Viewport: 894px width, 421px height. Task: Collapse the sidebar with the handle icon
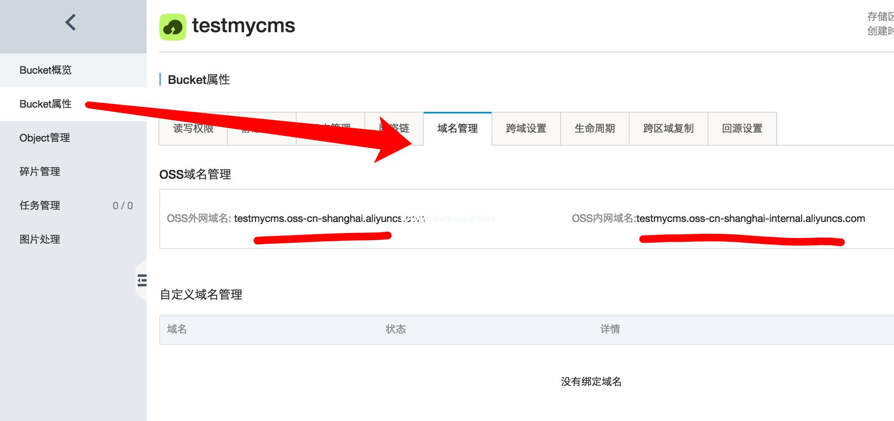pos(142,280)
